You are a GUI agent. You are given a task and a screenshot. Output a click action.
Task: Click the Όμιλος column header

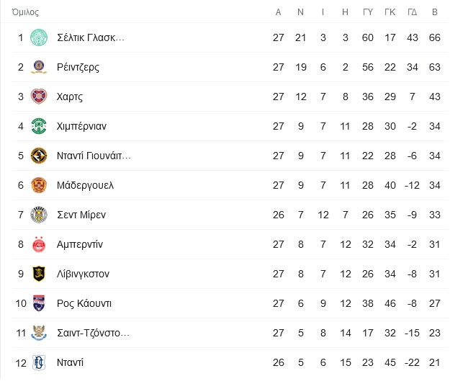pyautogui.click(x=25, y=12)
